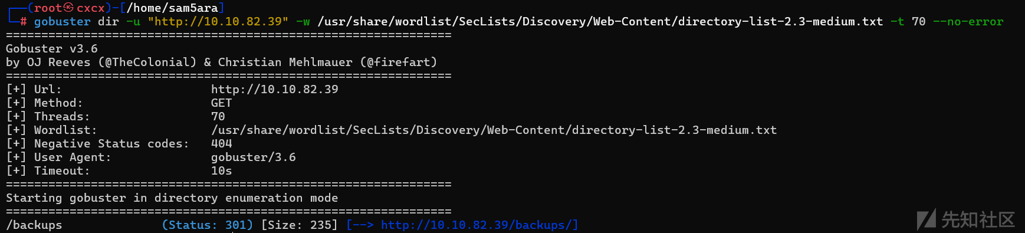Select the gobuster command word
Image resolution: width=1025 pixels, height=233 pixels.
click(62, 21)
